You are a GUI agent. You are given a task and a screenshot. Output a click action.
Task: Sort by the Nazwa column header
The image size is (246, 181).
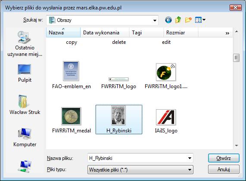click(63, 32)
